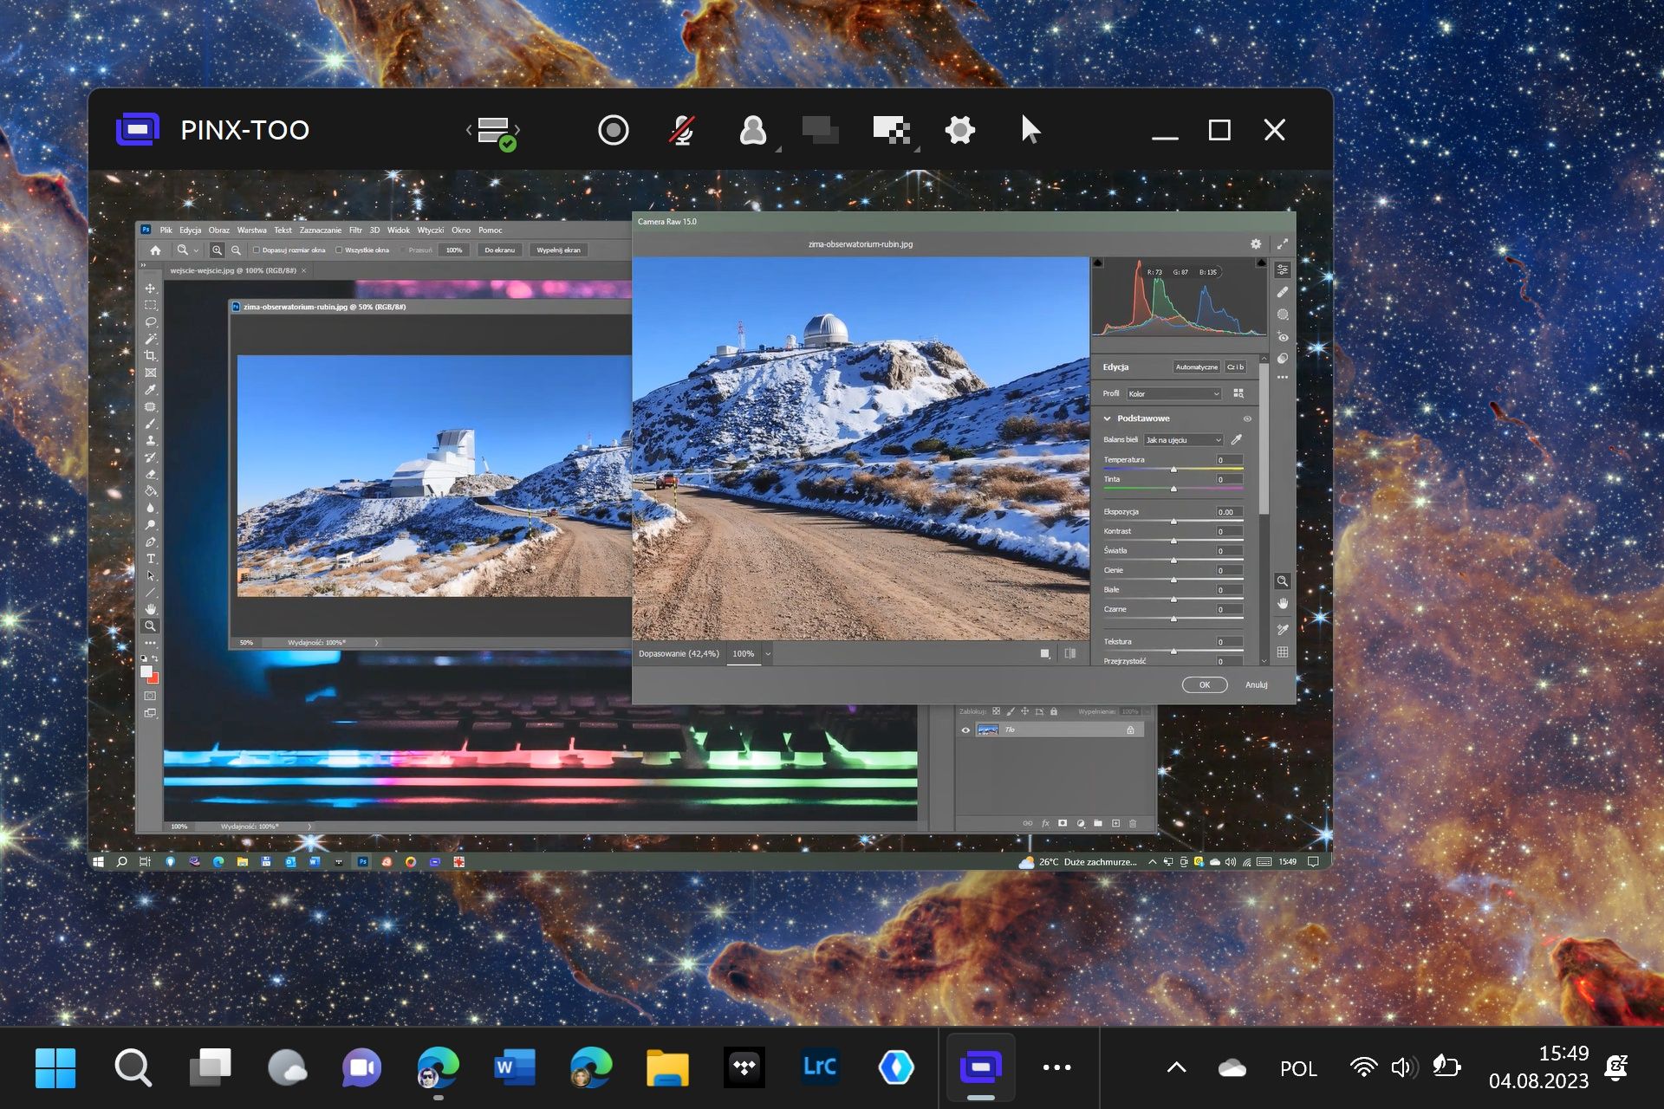The width and height of the screenshot is (1664, 1109).
Task: Click Anuluj in Camera Raw dialog
Action: pos(1257,684)
